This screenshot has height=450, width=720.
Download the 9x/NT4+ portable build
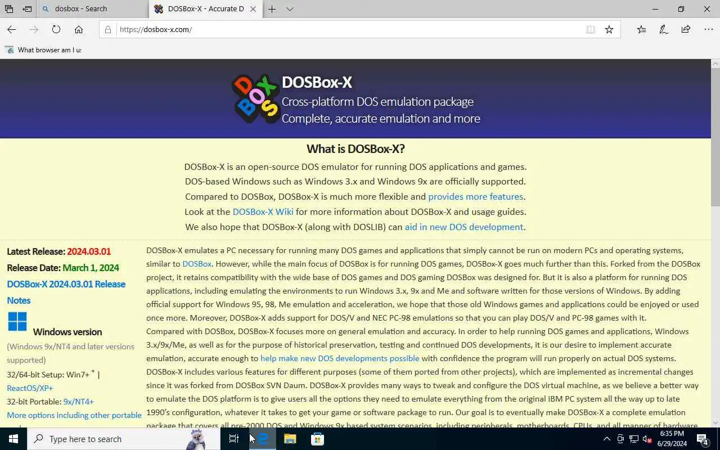point(79,402)
